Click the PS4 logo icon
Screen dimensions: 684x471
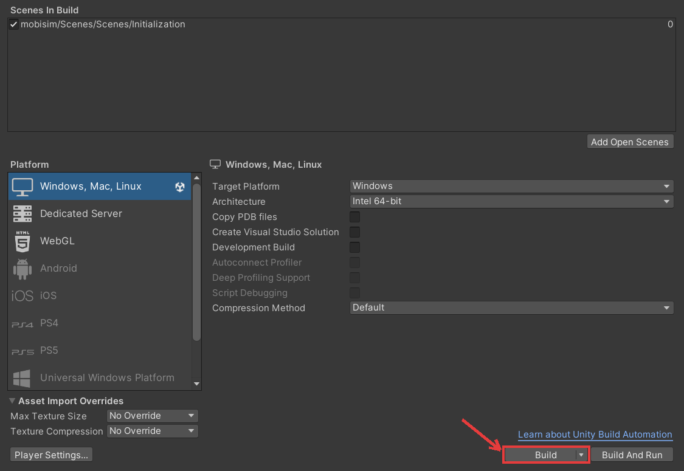pos(22,325)
